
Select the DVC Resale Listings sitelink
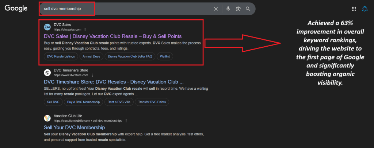pyautogui.click(x=61, y=56)
